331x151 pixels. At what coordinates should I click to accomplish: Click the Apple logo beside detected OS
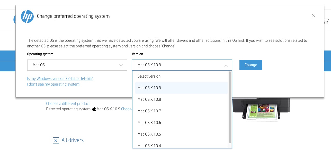94,109
